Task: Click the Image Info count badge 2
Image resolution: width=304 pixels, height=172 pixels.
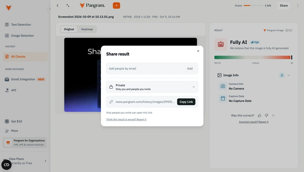Action: coord(282,75)
